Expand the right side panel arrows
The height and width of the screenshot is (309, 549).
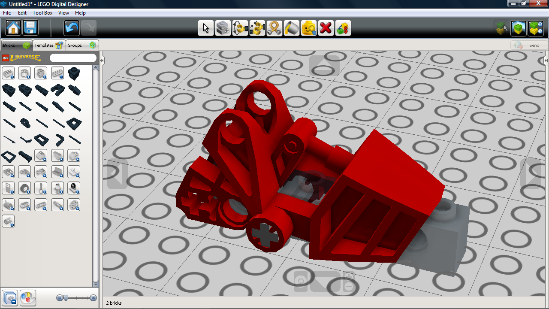pos(546,61)
